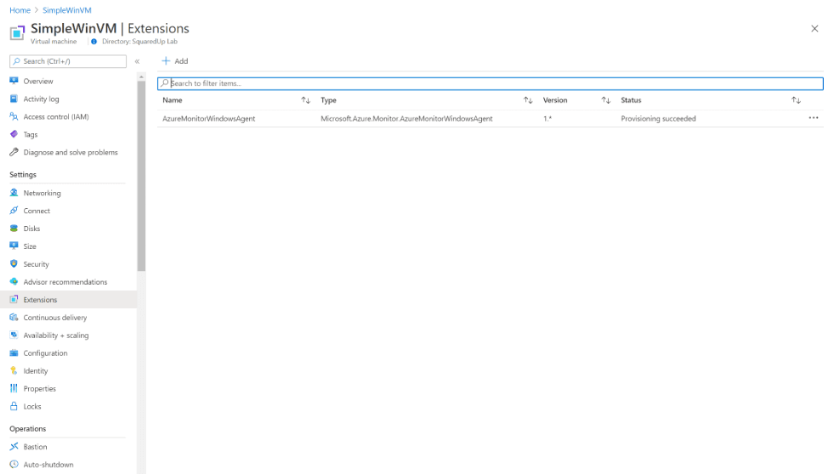The height and width of the screenshot is (474, 828).
Task: Click the Overview icon in sidebar
Action: click(x=14, y=81)
